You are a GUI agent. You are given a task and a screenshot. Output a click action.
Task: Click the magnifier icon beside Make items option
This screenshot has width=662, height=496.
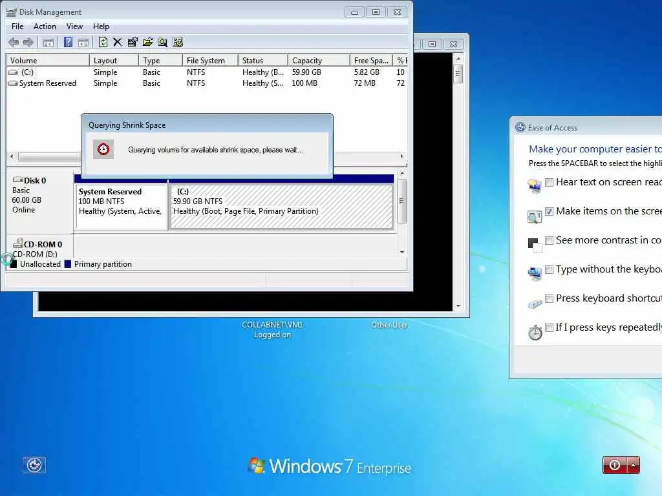[x=535, y=216]
